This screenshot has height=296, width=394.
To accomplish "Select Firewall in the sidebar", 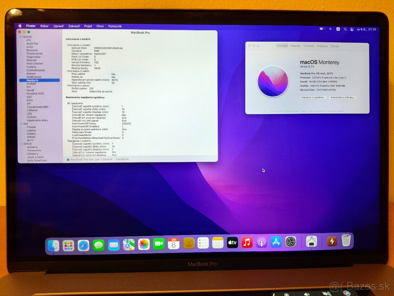I will click(x=31, y=127).
